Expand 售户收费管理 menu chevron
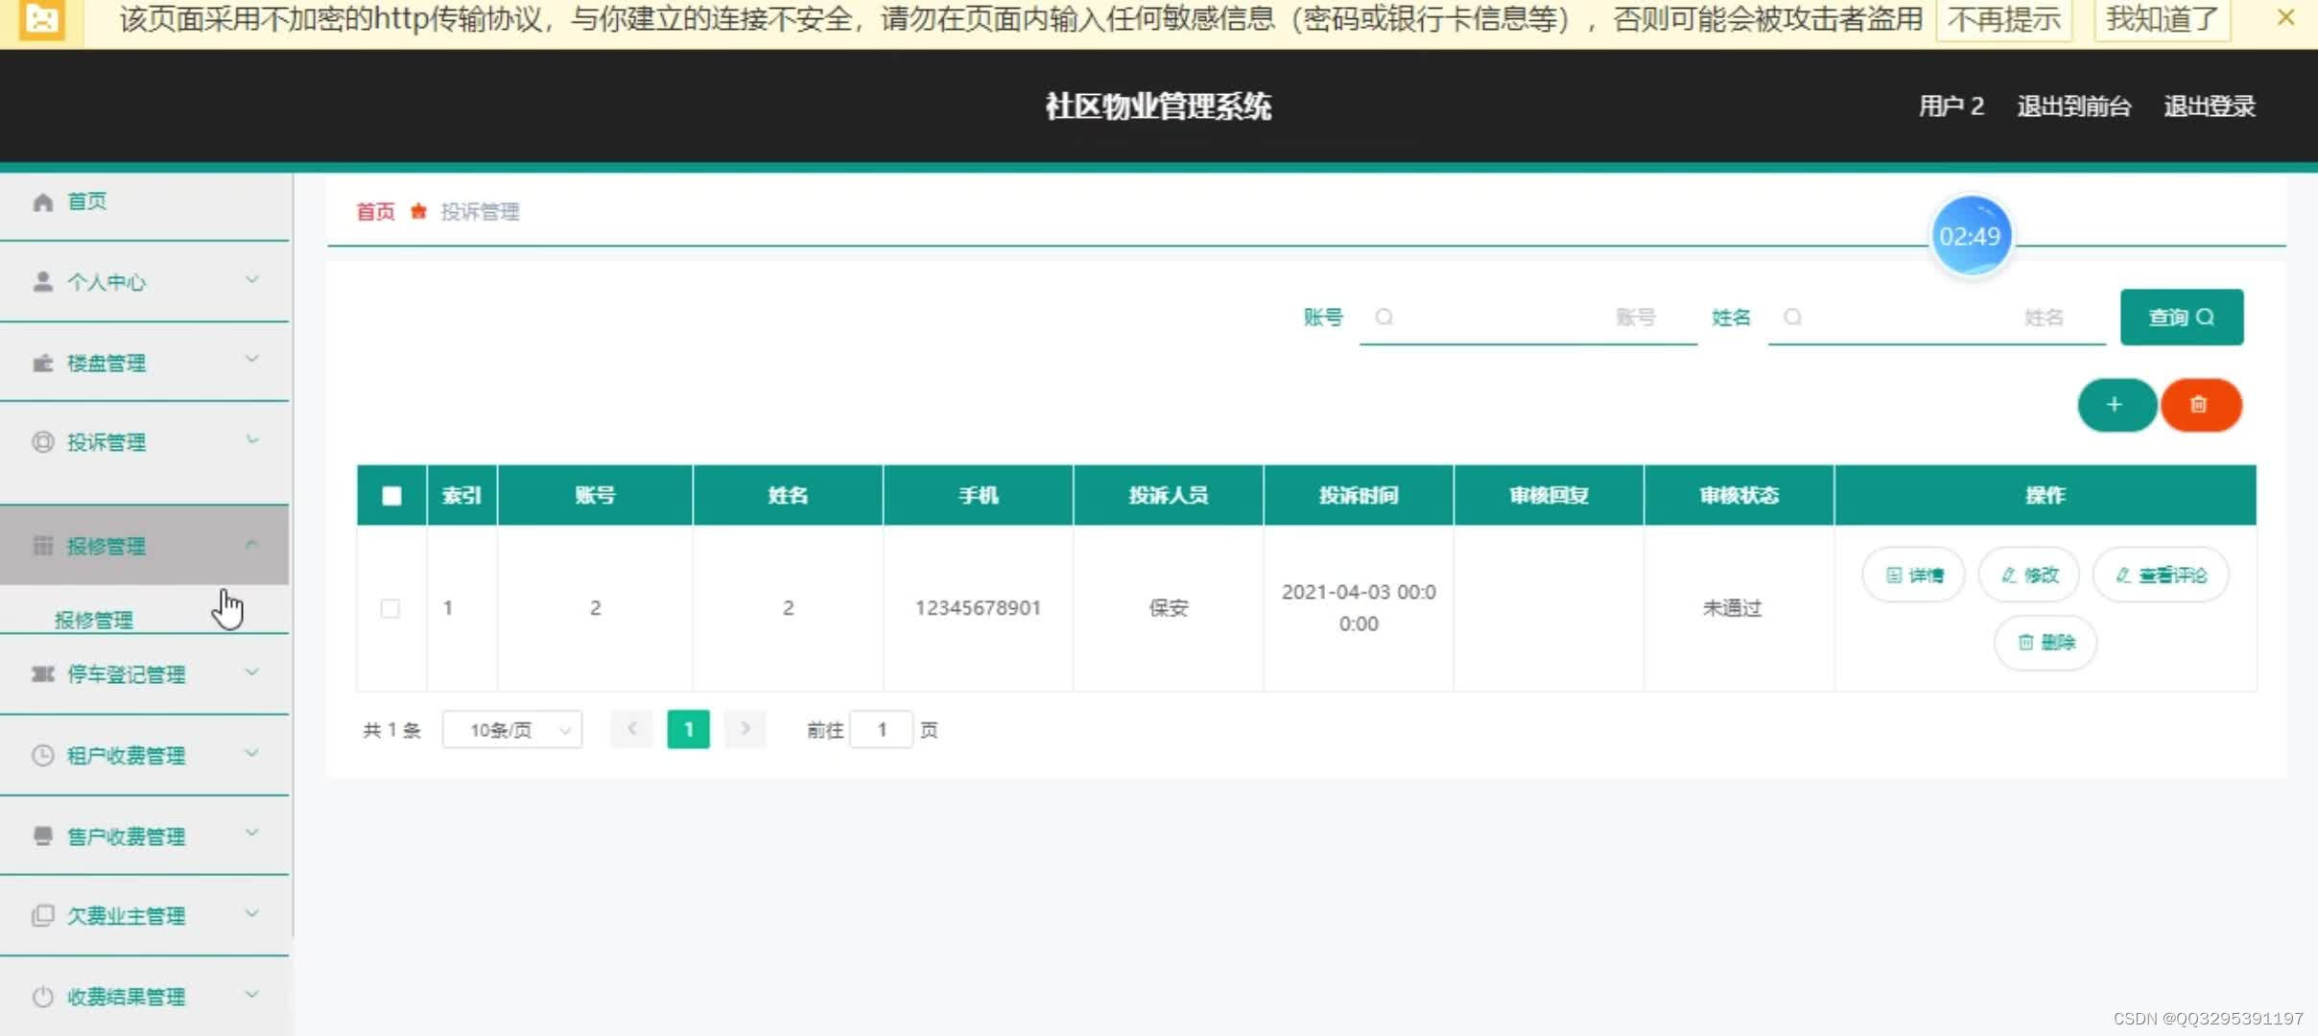 pyautogui.click(x=251, y=833)
